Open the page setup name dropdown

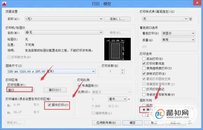64,19
